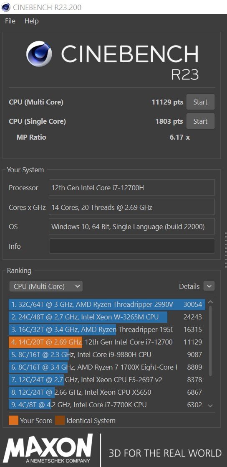Open the File menu
This screenshot has width=227, height=467.
click(10, 21)
